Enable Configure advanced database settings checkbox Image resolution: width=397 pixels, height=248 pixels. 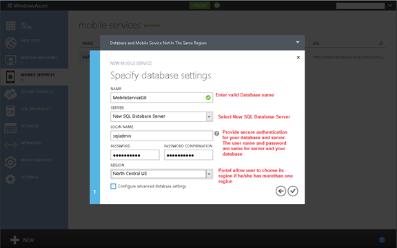click(113, 186)
